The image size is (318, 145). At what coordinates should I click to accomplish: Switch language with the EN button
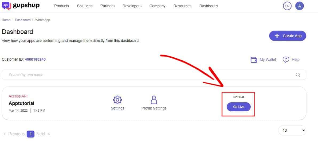coord(287,6)
